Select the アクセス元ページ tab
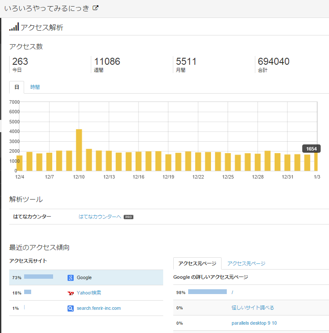The height and width of the screenshot is (333, 329). tap(197, 263)
